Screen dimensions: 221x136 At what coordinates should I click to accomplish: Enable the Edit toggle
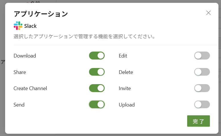coord(202,56)
